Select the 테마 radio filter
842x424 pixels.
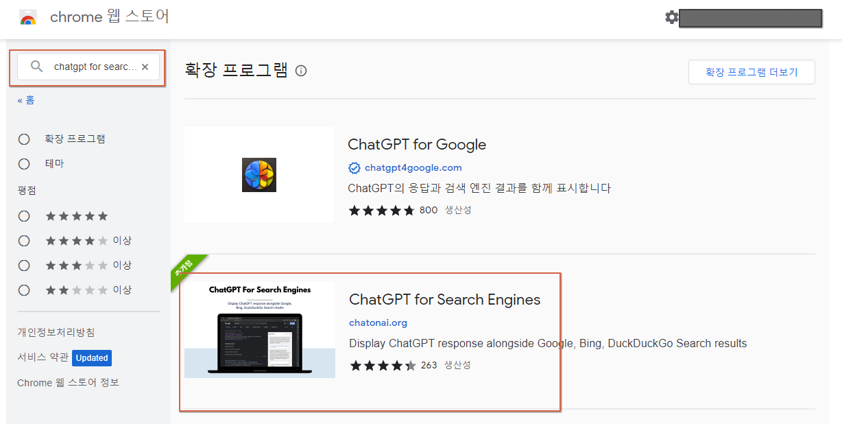tap(24, 164)
